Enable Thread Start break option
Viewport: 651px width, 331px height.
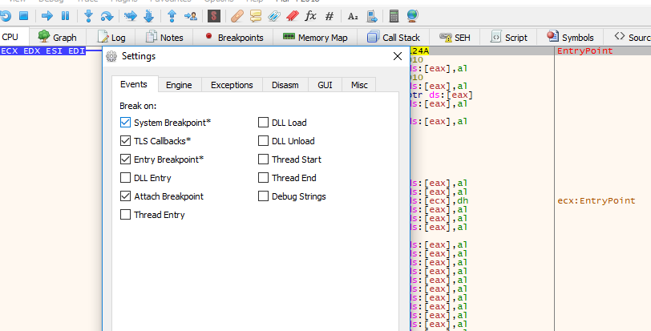[263, 159]
